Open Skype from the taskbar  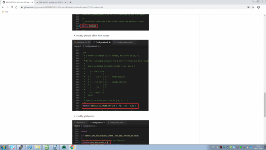point(12,147)
